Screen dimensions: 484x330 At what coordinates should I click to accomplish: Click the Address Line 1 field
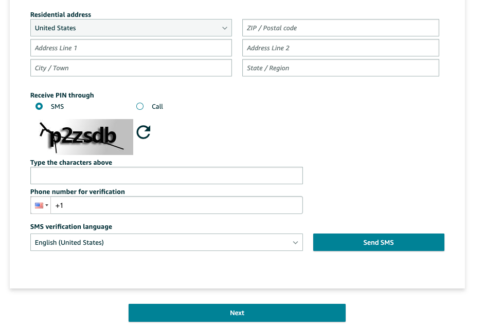click(131, 47)
